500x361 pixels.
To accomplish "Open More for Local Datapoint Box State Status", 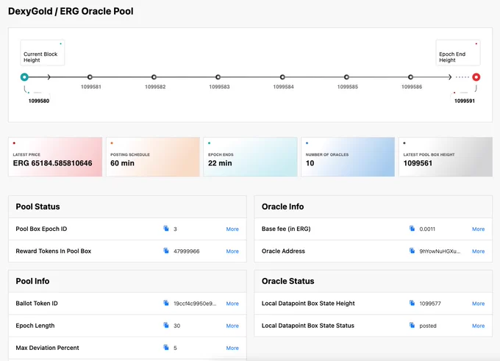I will [x=479, y=326].
